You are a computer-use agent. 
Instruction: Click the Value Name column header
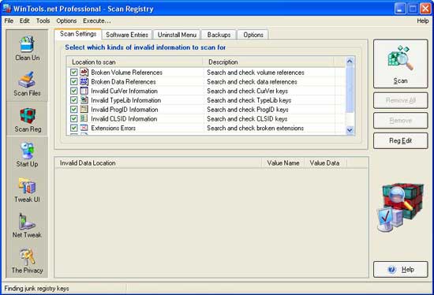282,163
